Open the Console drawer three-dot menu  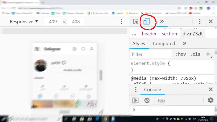tap(136, 90)
